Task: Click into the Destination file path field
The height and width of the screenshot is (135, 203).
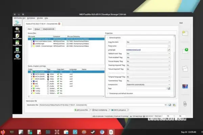Action: [x=103, y=105]
